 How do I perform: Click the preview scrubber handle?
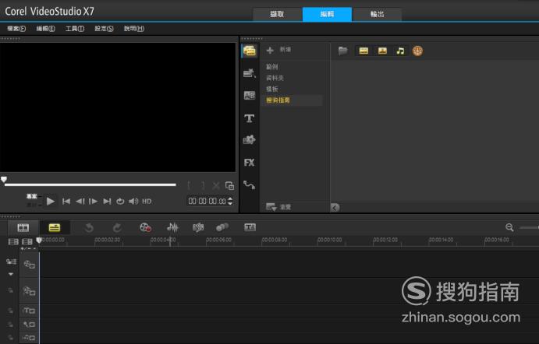coord(4,180)
